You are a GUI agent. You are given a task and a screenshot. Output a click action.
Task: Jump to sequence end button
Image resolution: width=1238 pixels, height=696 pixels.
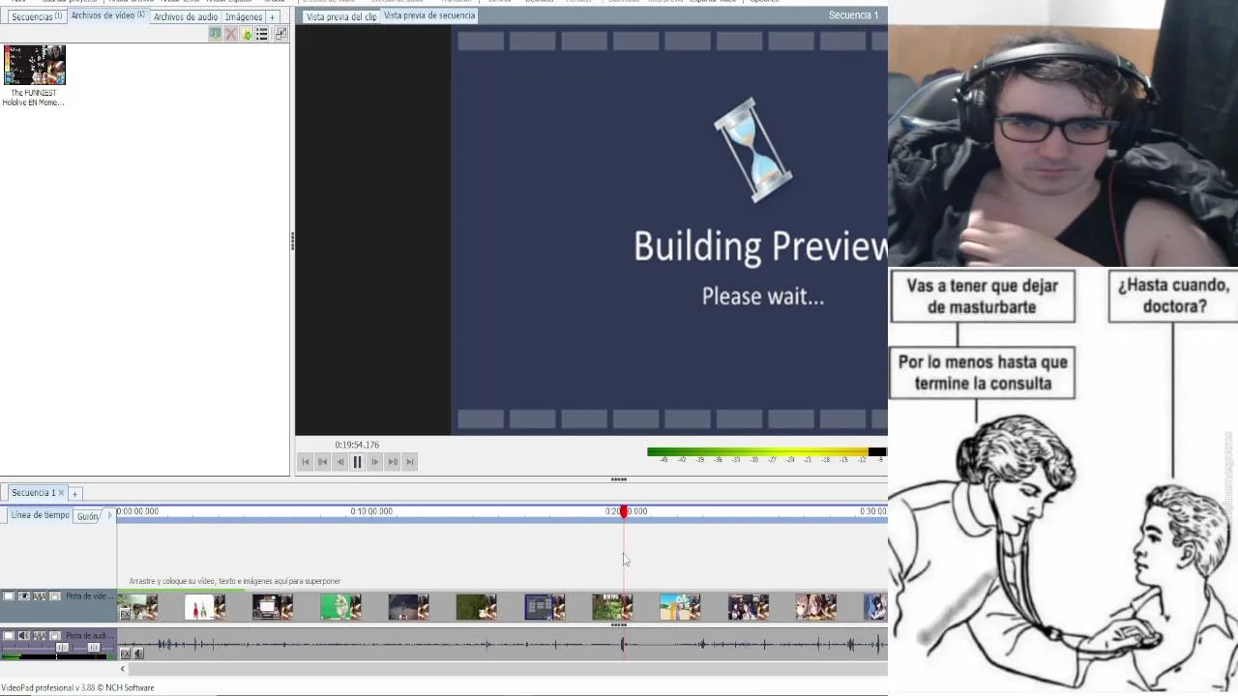(409, 462)
